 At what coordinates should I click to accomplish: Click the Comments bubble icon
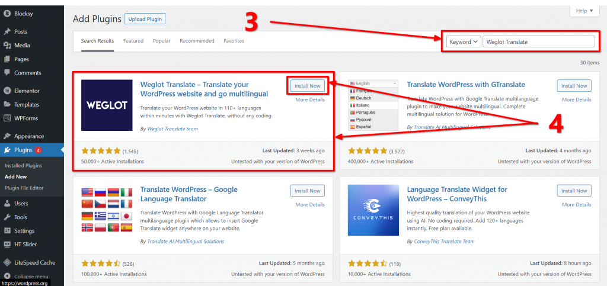coord(7,73)
